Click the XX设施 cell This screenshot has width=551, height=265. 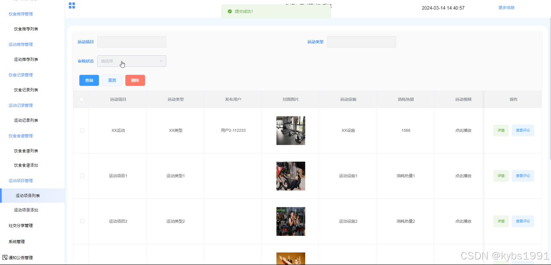348,131
